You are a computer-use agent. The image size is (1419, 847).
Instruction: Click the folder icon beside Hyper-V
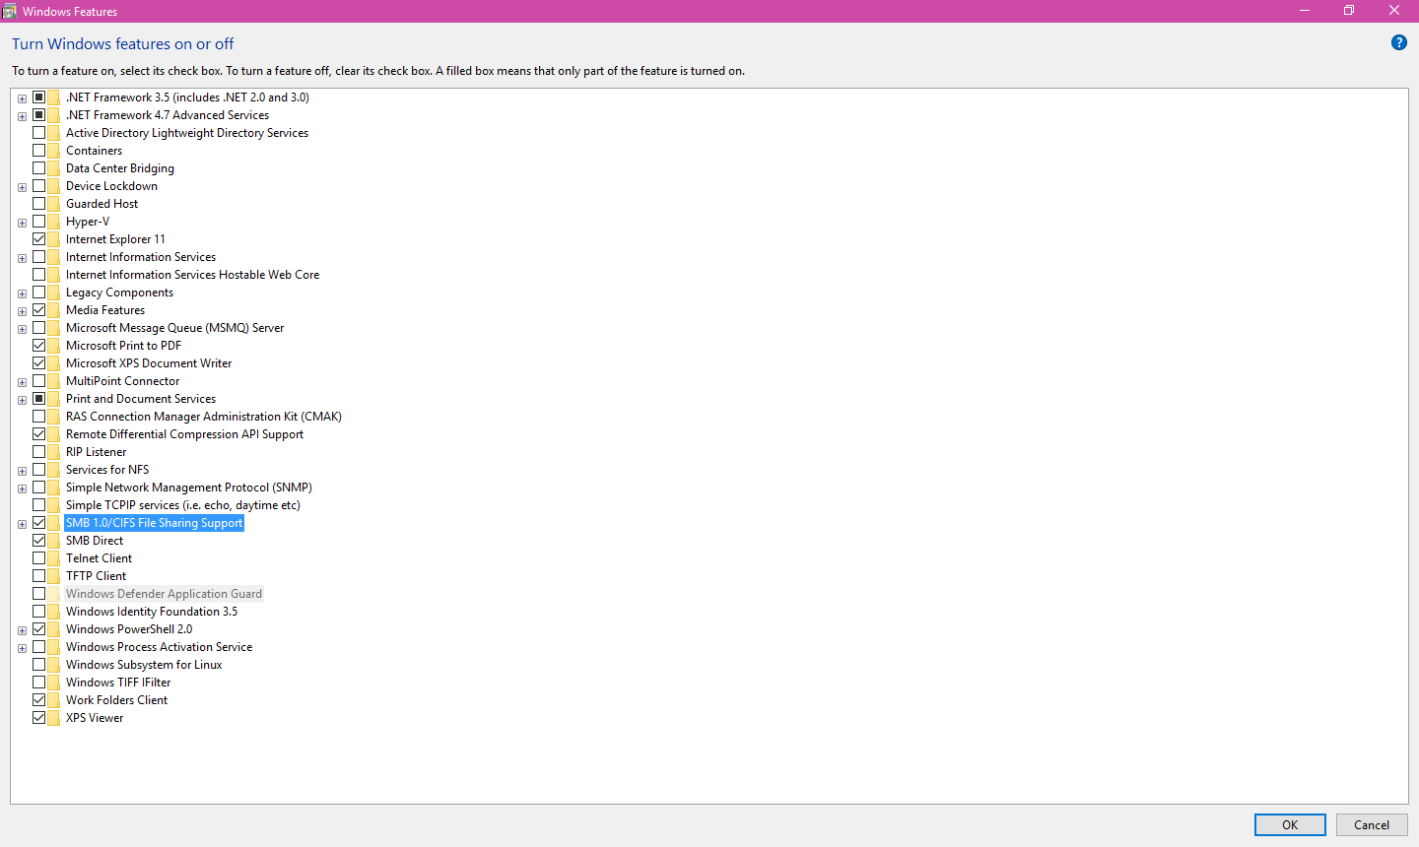click(54, 222)
